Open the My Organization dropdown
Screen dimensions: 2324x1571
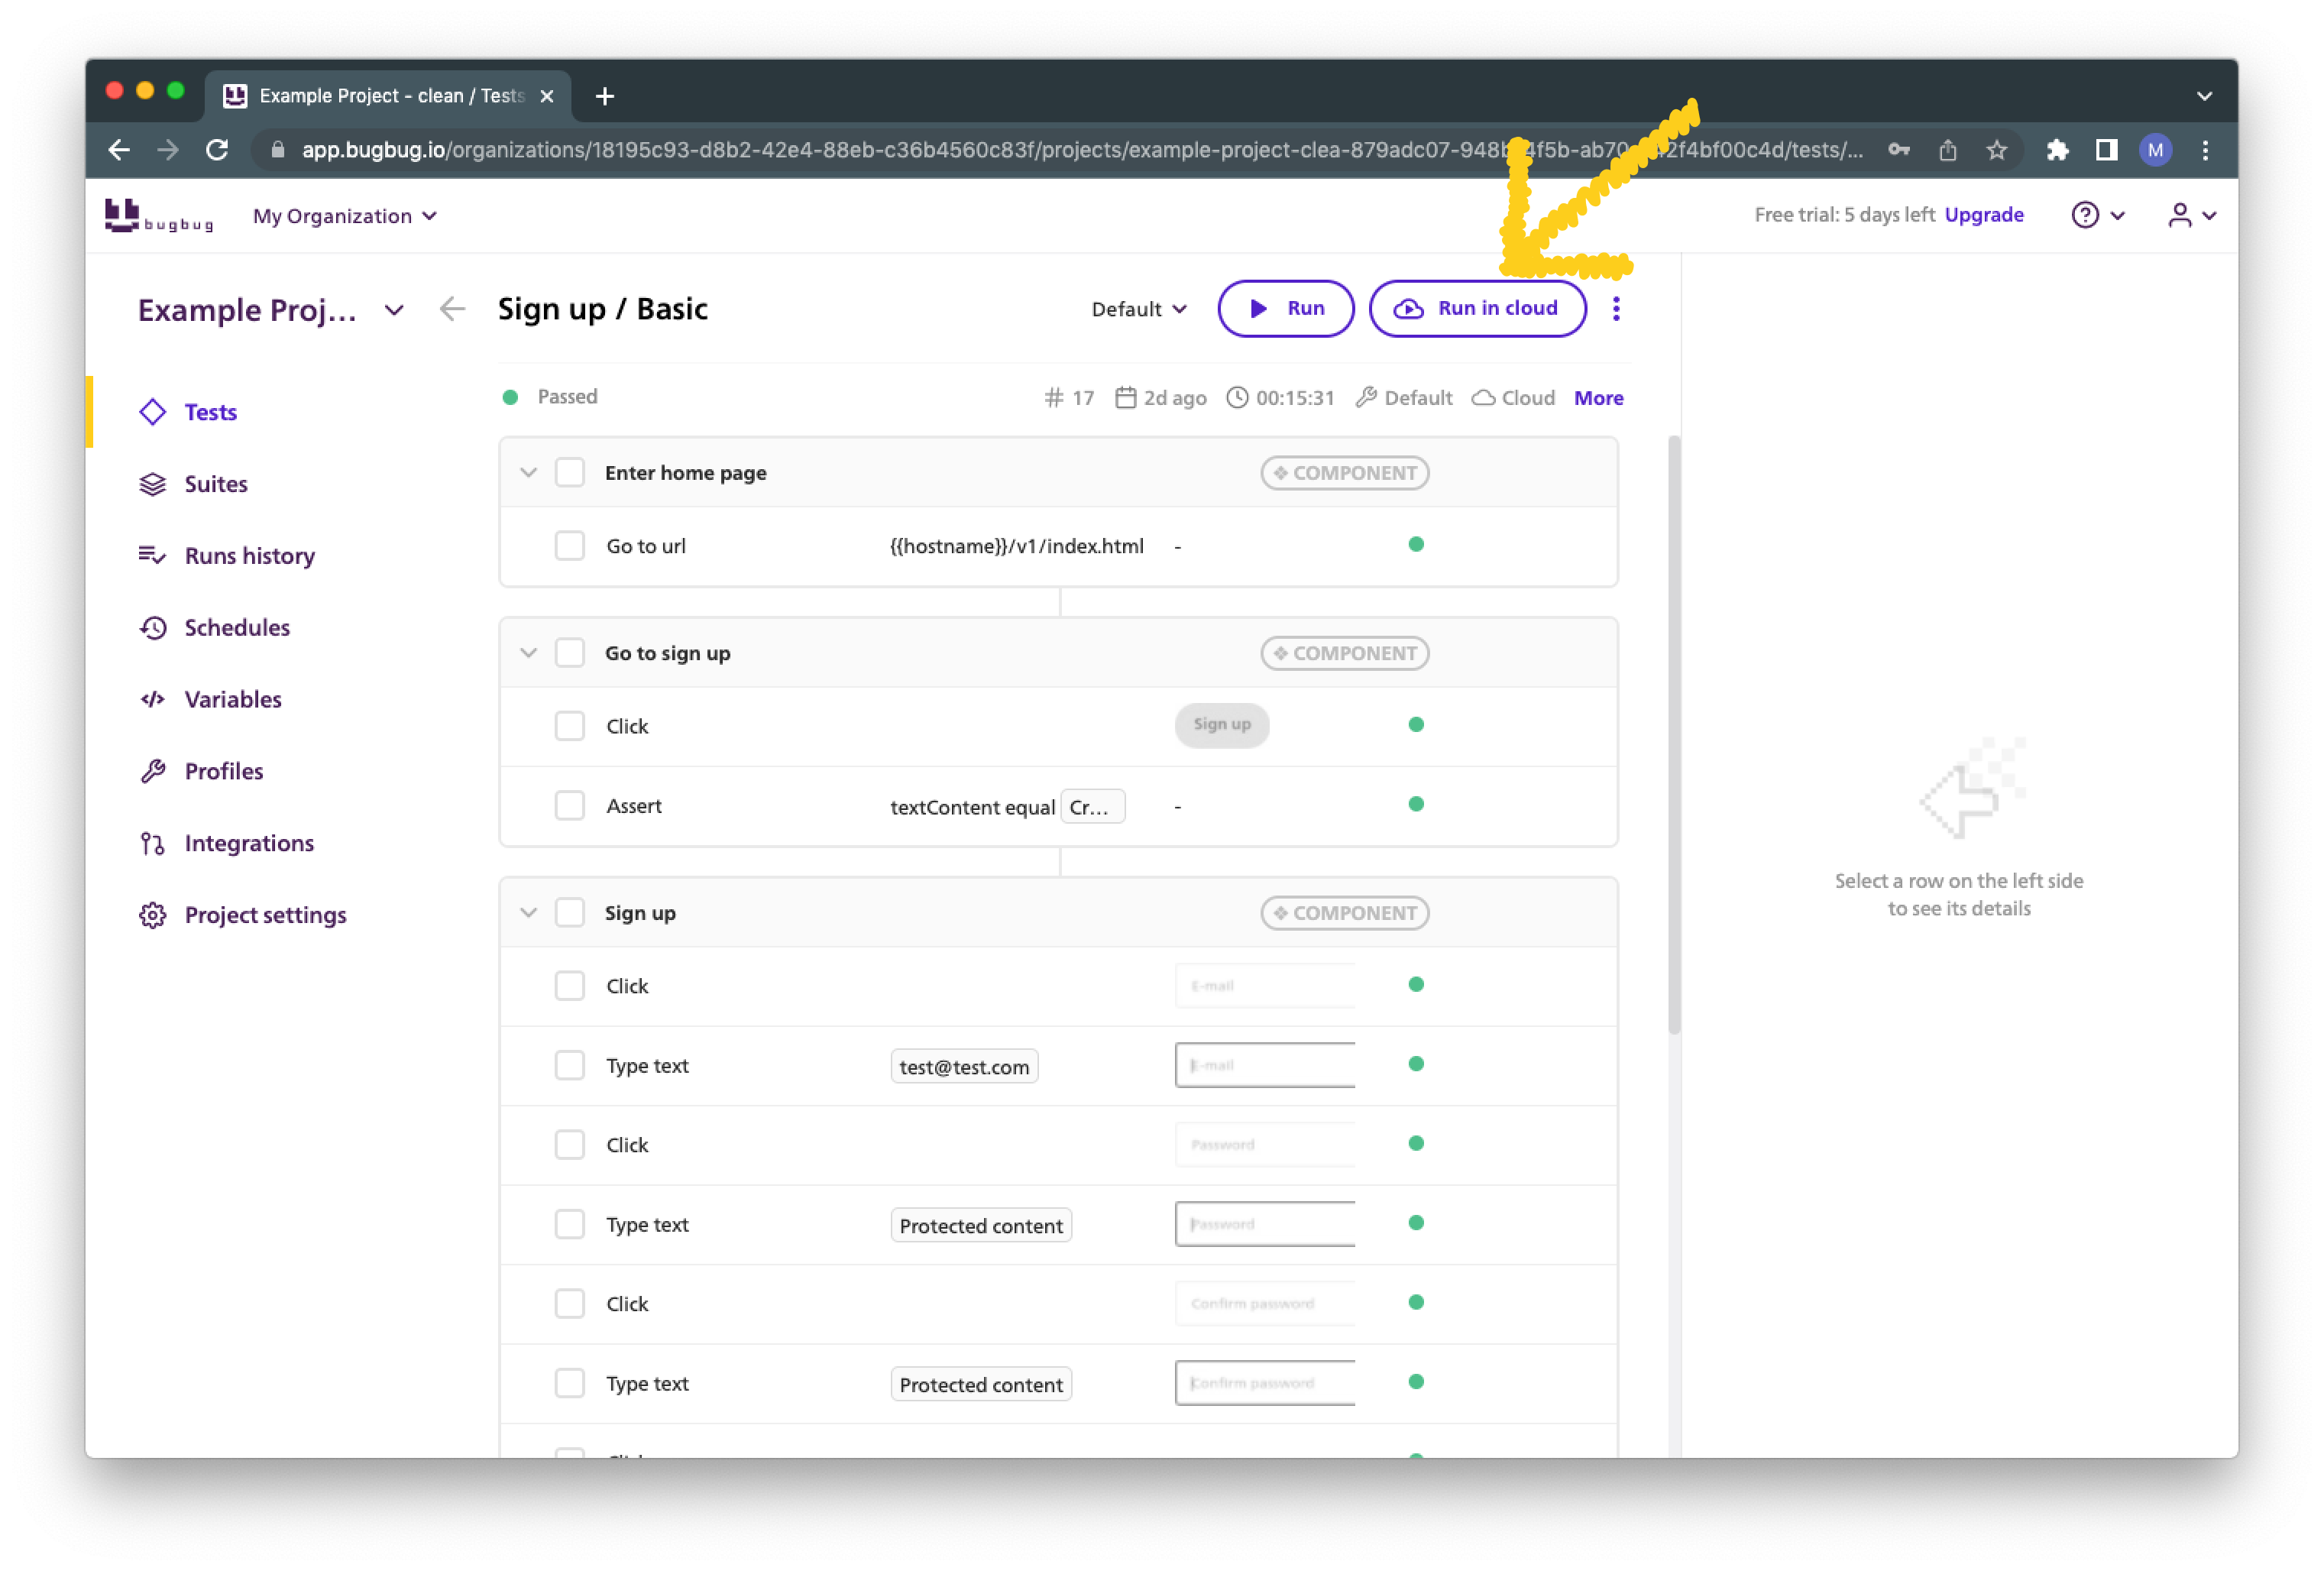click(x=344, y=216)
